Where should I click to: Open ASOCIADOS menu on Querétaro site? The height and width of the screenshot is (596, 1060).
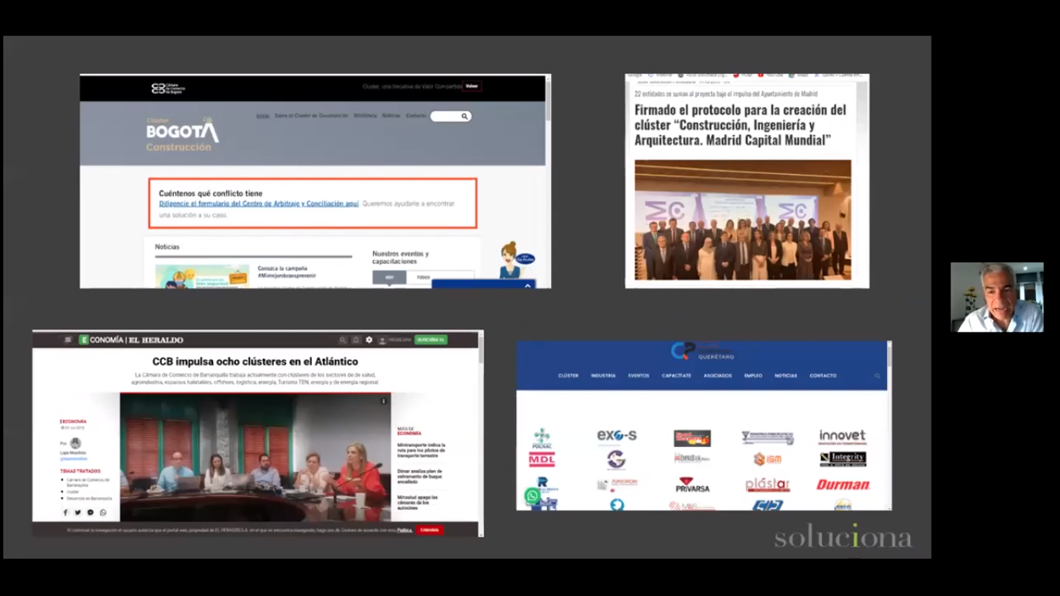pos(718,376)
